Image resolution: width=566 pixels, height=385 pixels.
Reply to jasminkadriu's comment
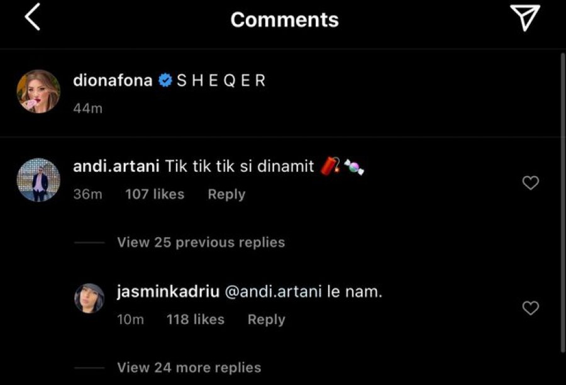point(267,320)
